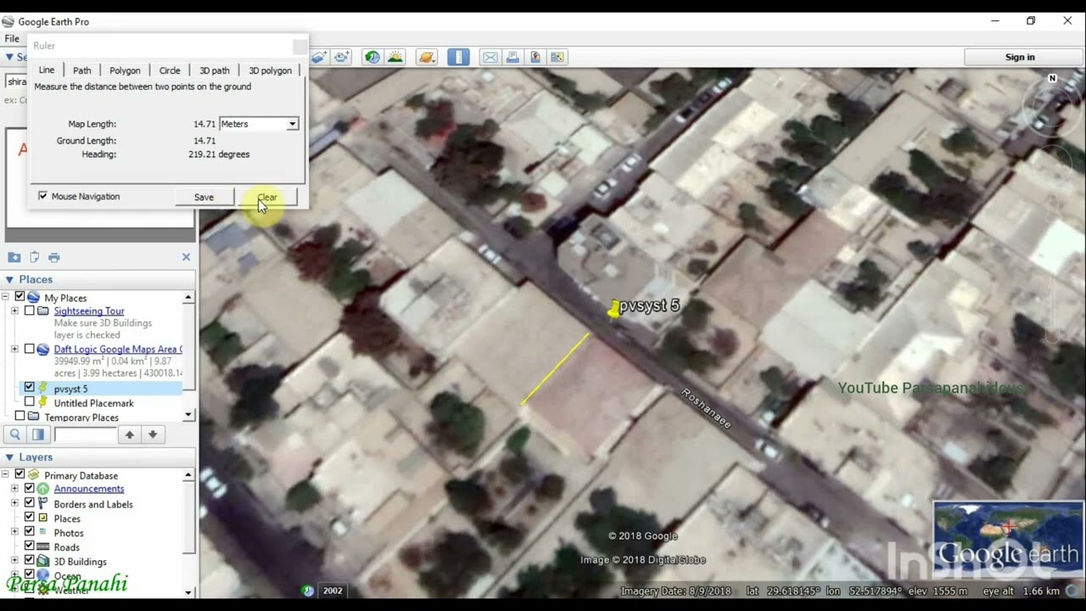Click the down arrow button under Places
Screen dimensions: 1086x611
(153, 434)
